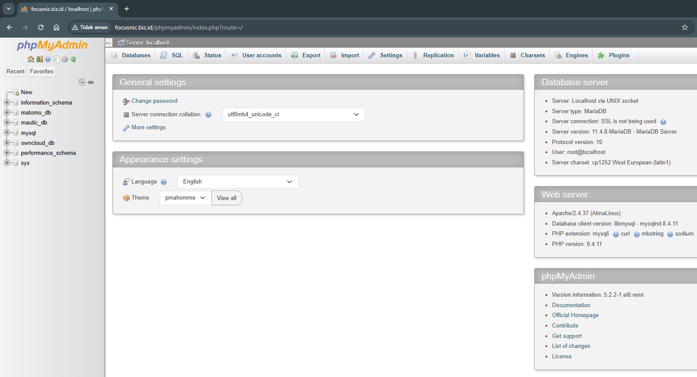Click the help icon next to Language

[164, 182]
